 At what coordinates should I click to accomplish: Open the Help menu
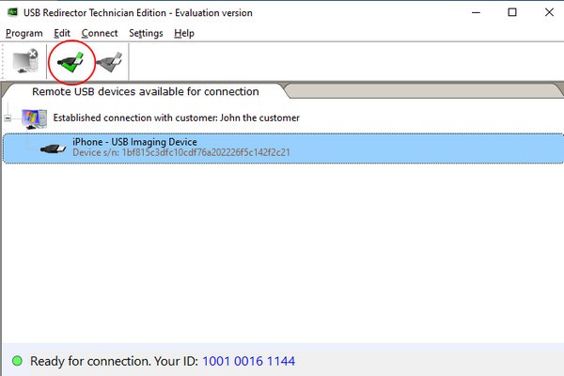[x=184, y=33]
